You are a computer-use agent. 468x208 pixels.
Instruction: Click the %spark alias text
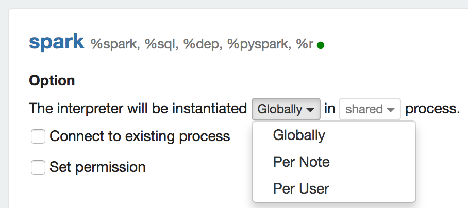114,44
